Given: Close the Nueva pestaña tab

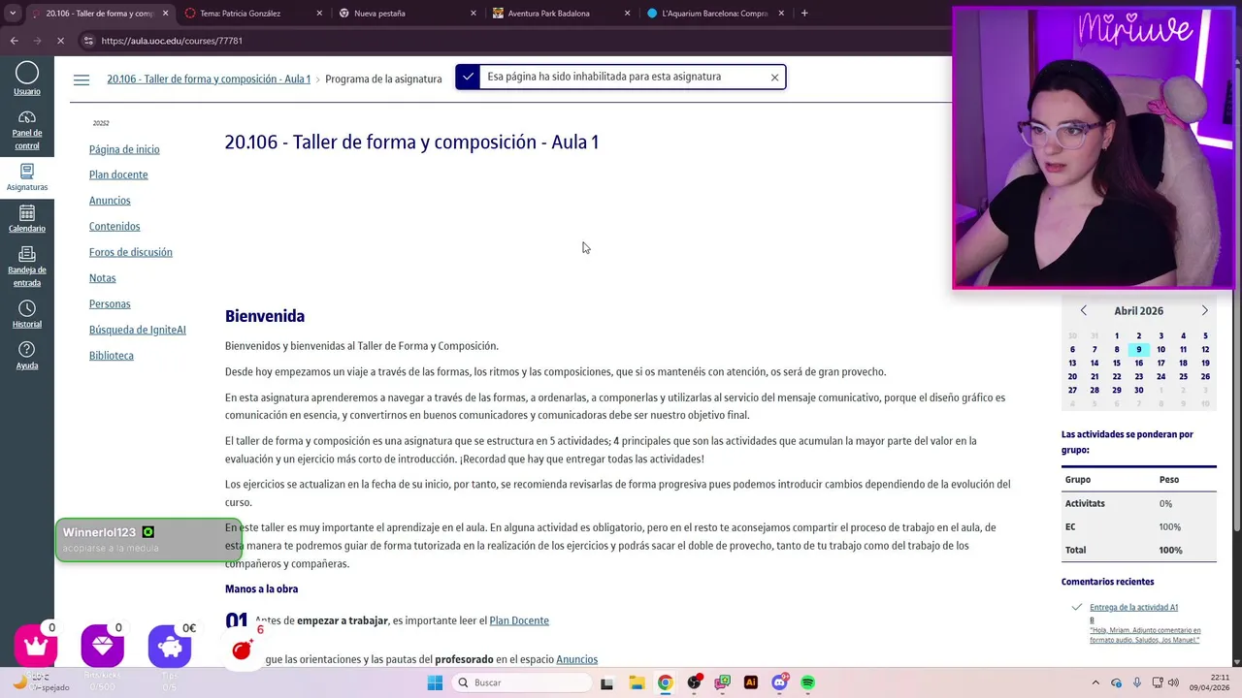Looking at the screenshot, I should click(474, 14).
